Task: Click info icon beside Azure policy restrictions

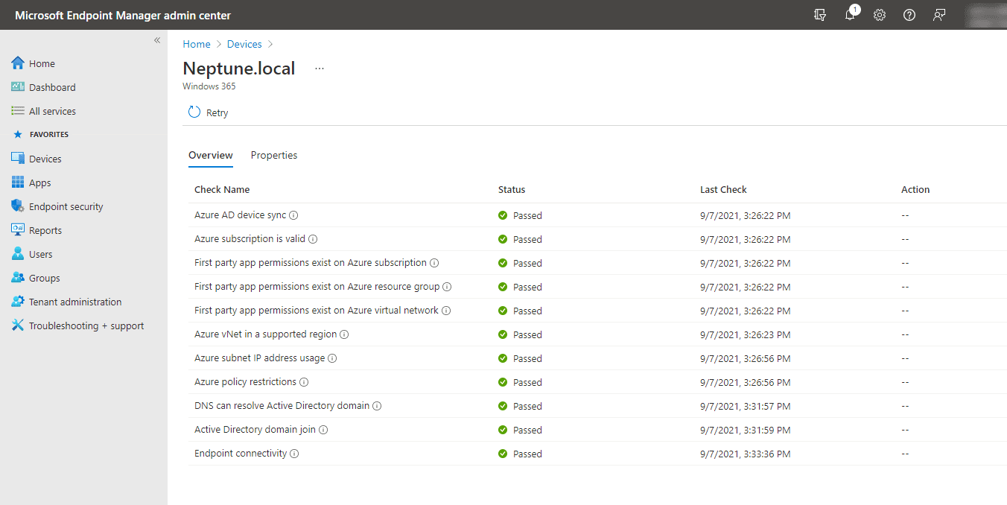Action: 304,382
